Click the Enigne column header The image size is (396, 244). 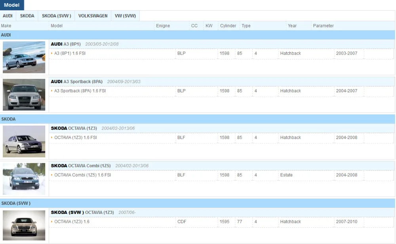click(x=163, y=26)
